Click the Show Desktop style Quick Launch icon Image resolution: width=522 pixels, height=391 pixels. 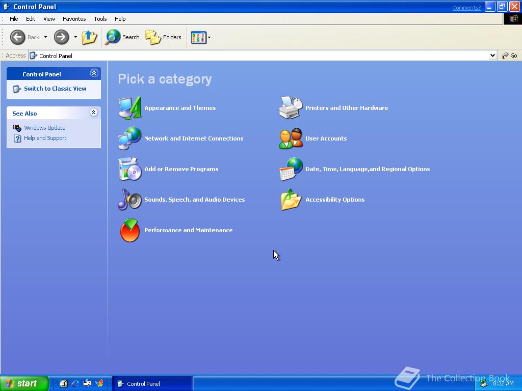pyautogui.click(x=87, y=383)
